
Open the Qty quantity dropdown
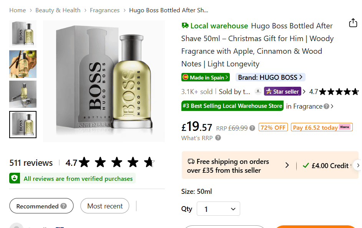click(x=218, y=208)
